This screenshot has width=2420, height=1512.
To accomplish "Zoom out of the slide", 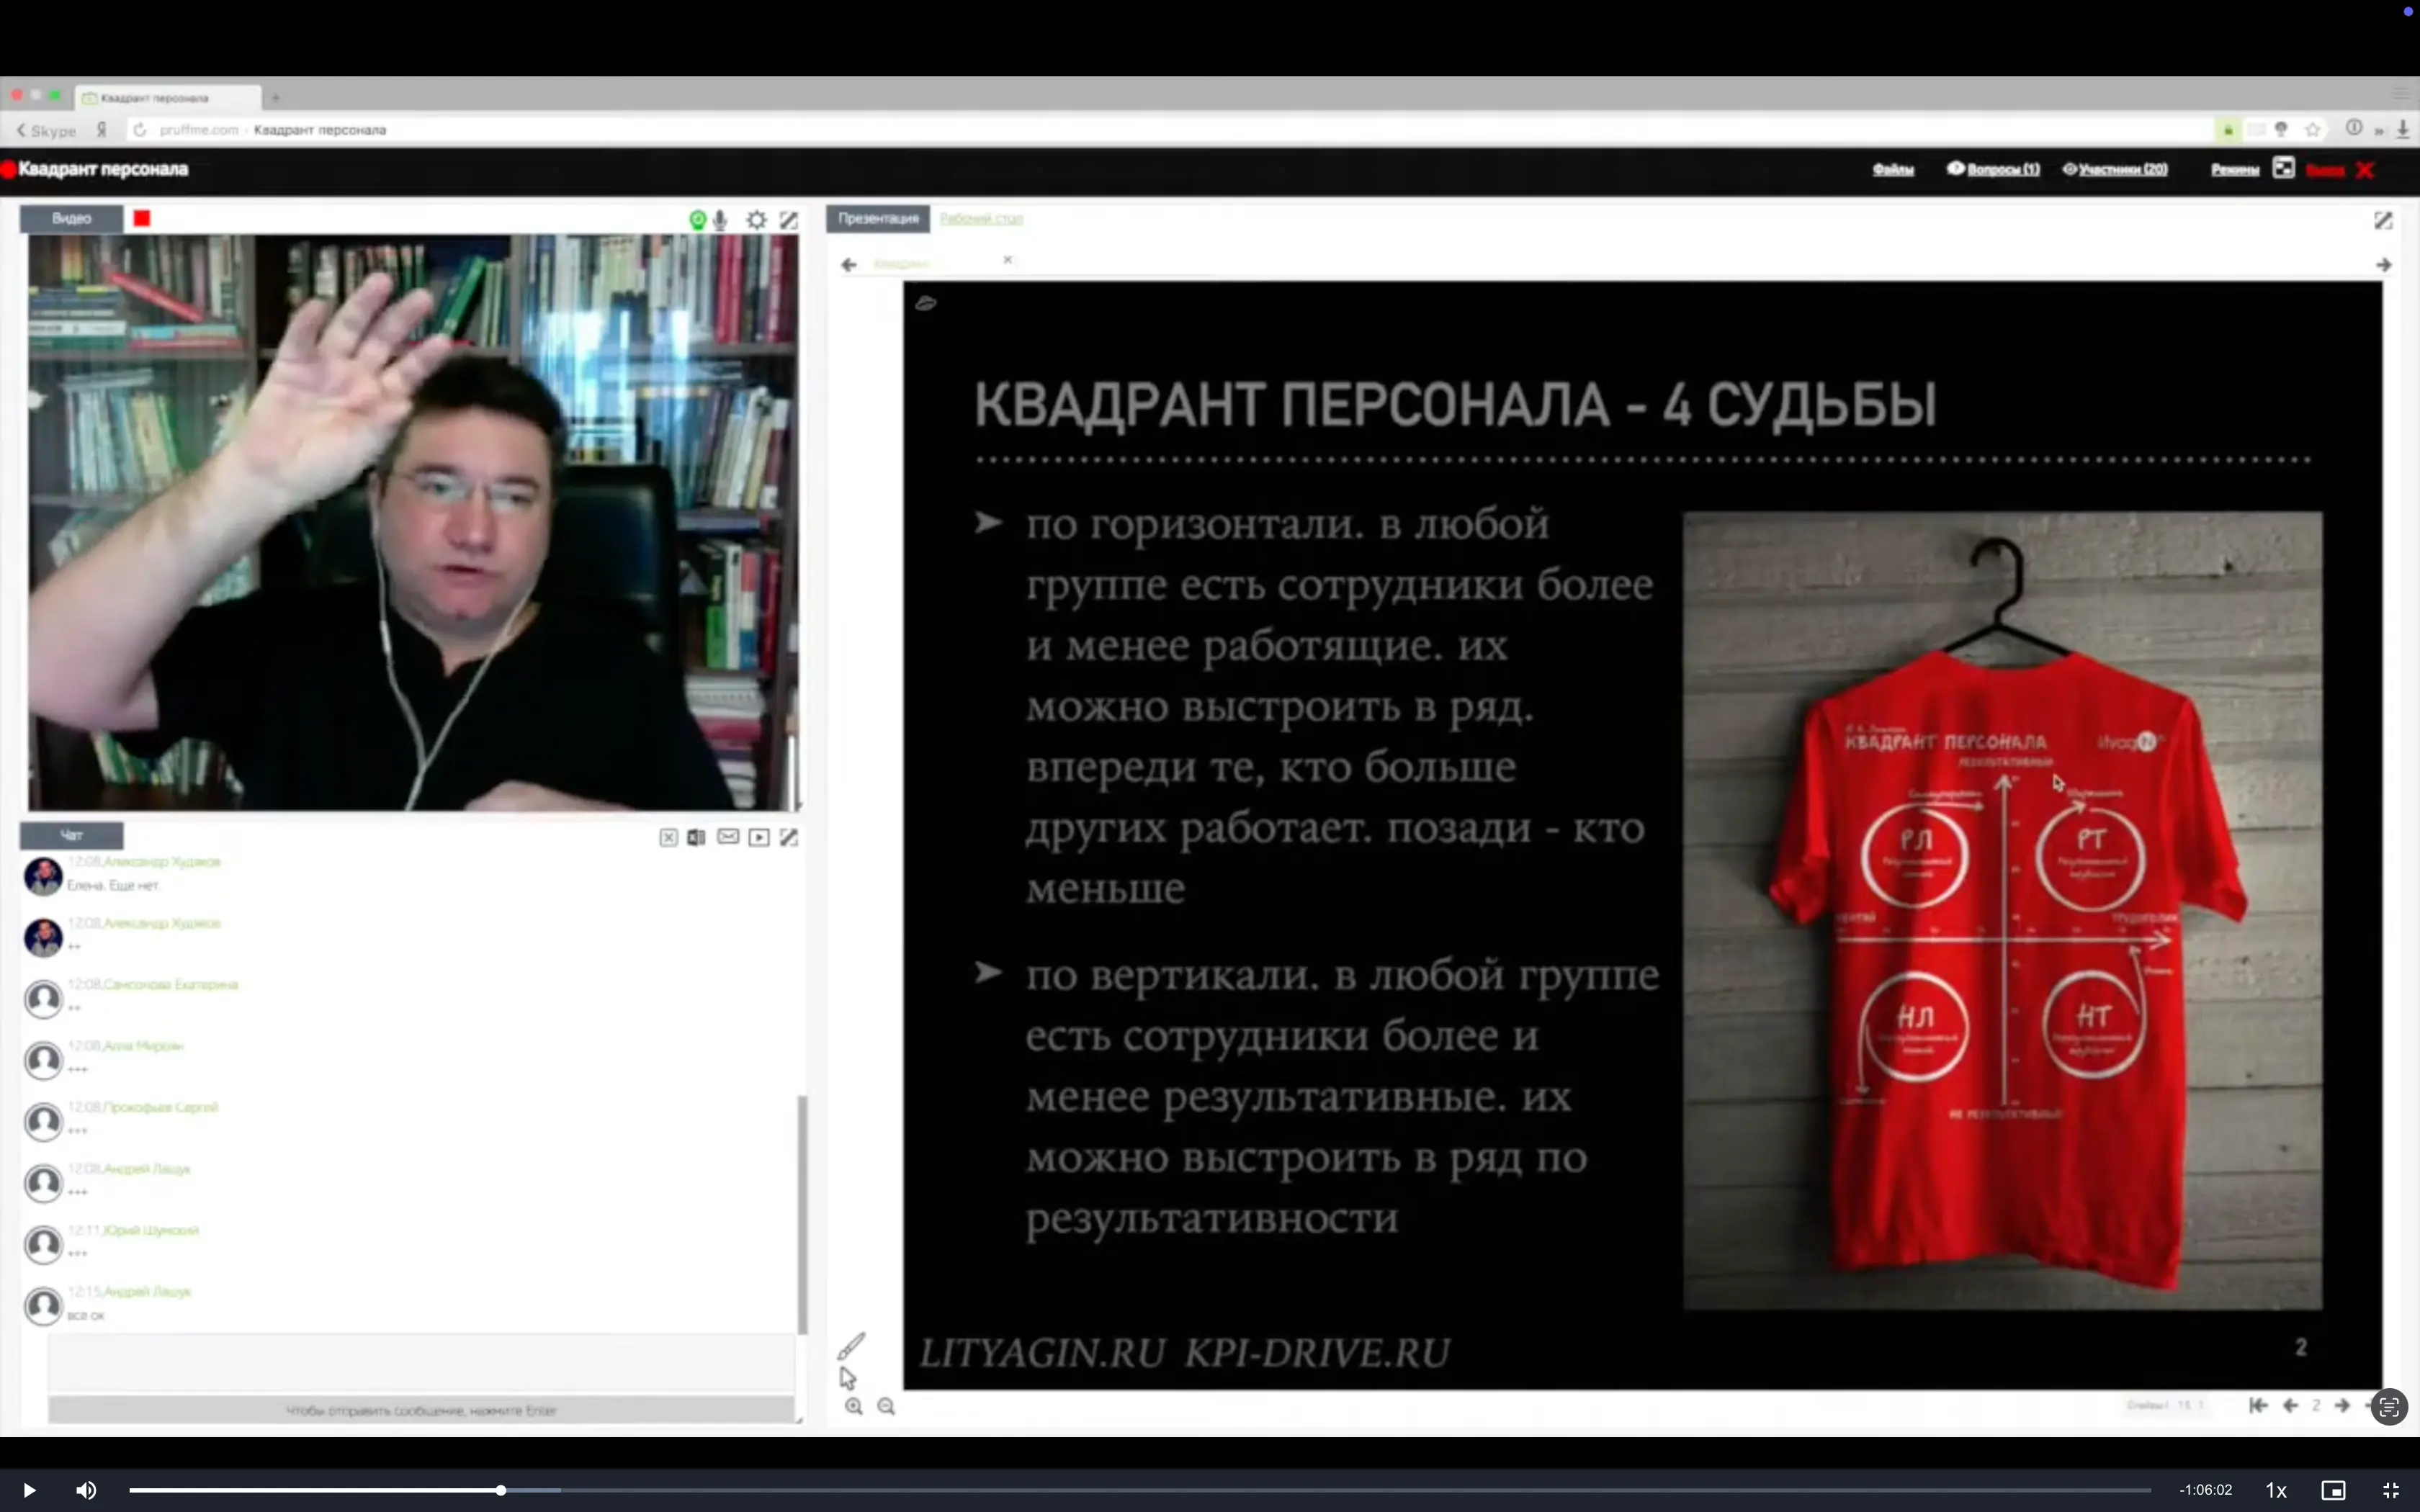I will click(886, 1406).
